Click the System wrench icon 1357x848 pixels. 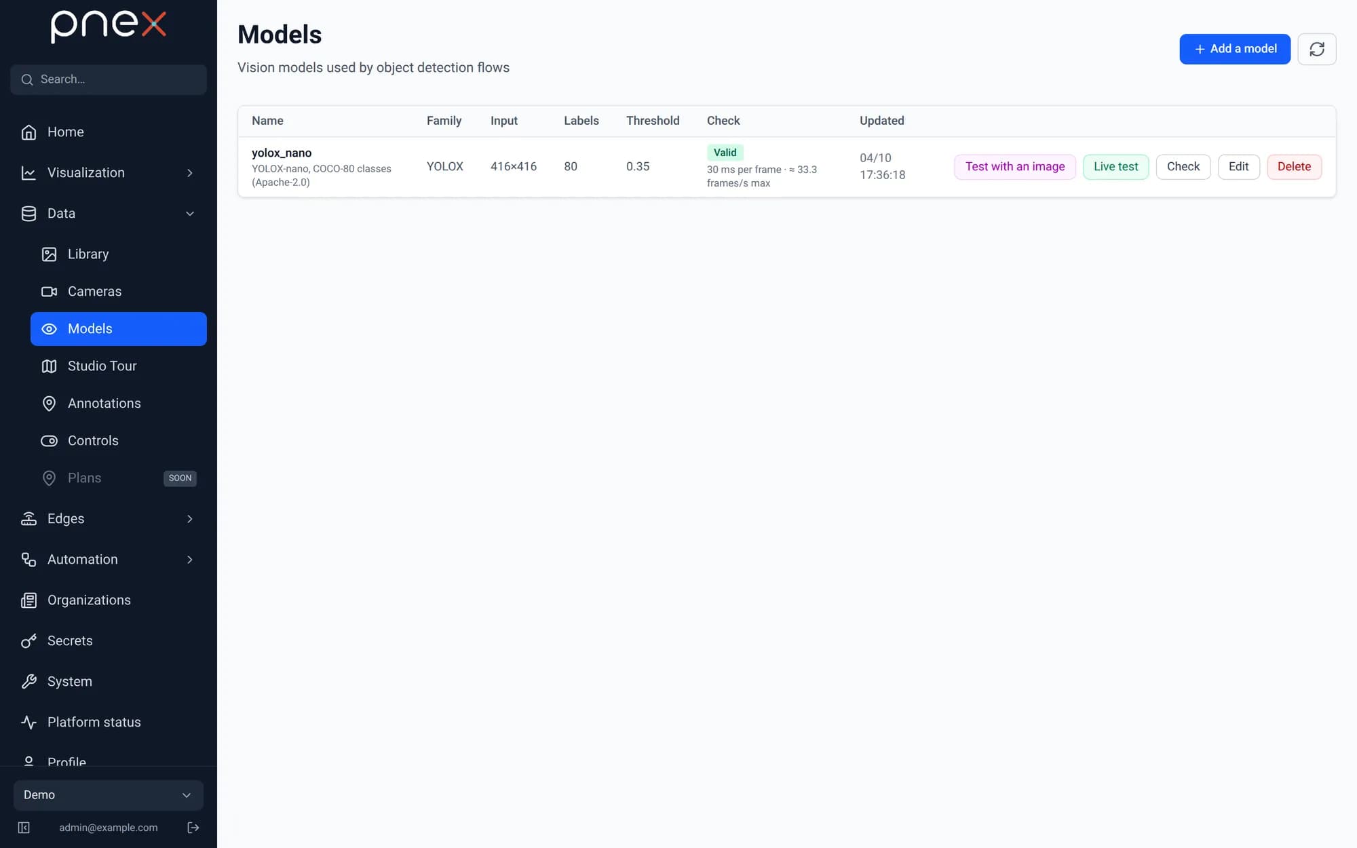click(x=28, y=682)
